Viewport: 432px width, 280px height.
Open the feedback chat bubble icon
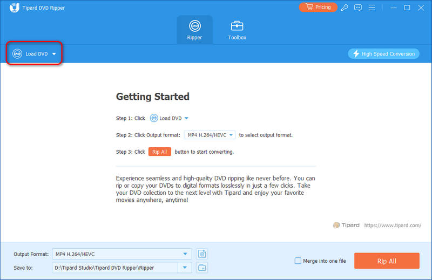tap(358, 8)
